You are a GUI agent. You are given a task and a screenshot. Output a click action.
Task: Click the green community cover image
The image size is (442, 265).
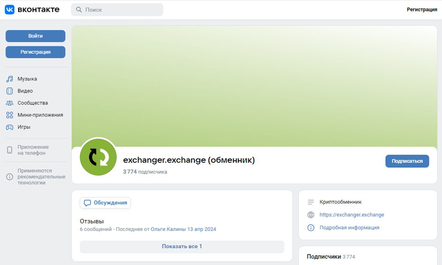tap(255, 86)
